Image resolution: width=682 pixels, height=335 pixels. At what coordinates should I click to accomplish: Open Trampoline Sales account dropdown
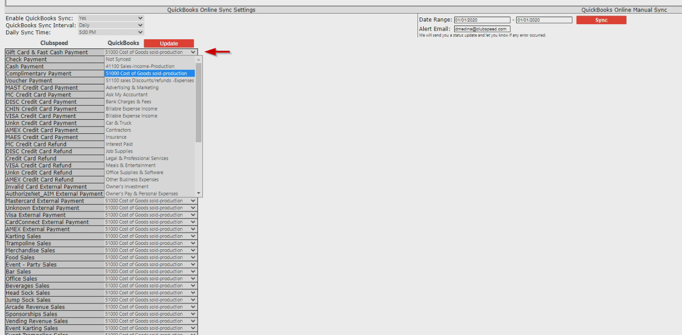tap(151, 243)
